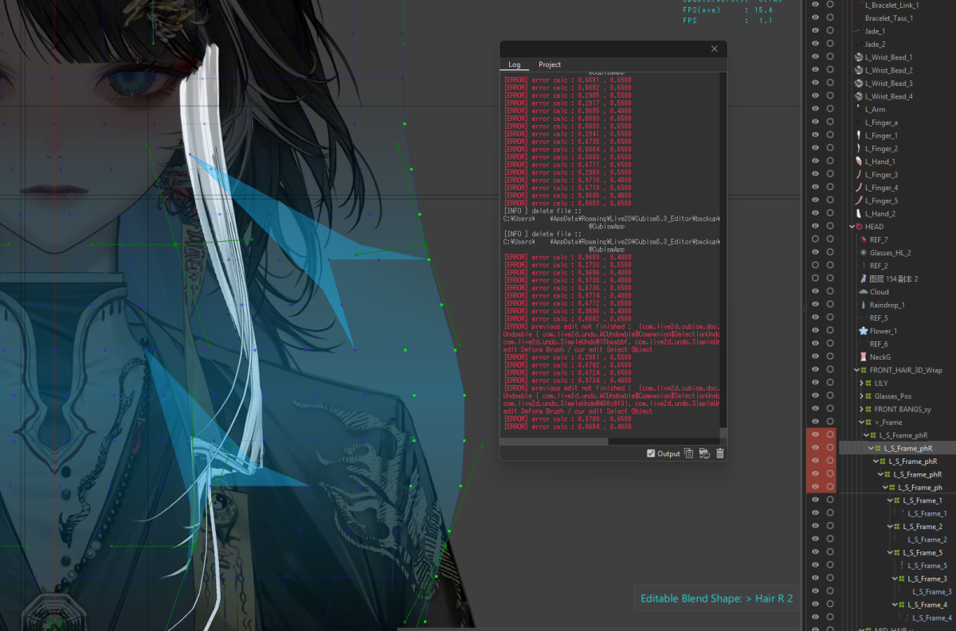
Task: Open the log folder icon
Action: point(704,454)
